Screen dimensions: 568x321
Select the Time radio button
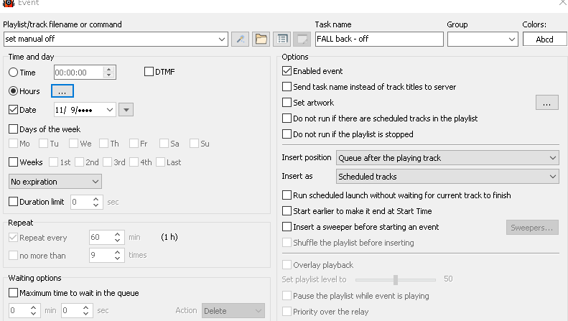tap(14, 73)
